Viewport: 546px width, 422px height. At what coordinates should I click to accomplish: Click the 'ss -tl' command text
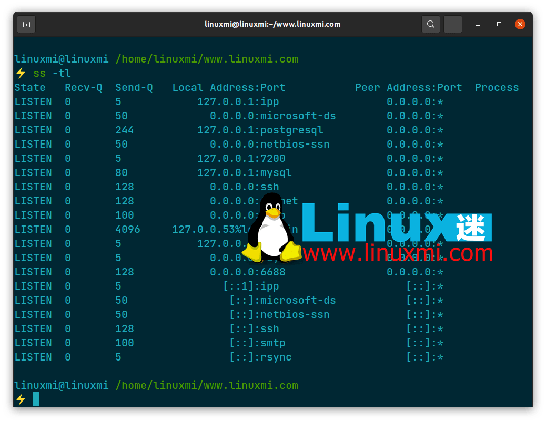point(52,74)
